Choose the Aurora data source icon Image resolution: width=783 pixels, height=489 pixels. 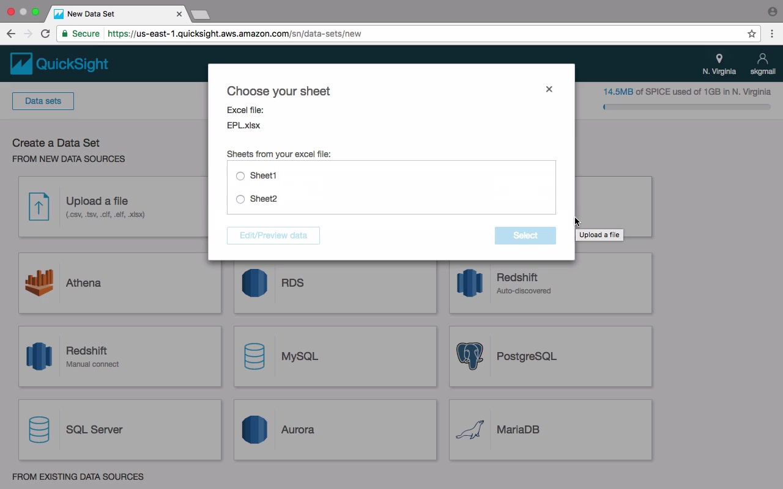point(254,430)
